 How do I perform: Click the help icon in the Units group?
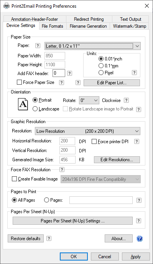point(134,73)
